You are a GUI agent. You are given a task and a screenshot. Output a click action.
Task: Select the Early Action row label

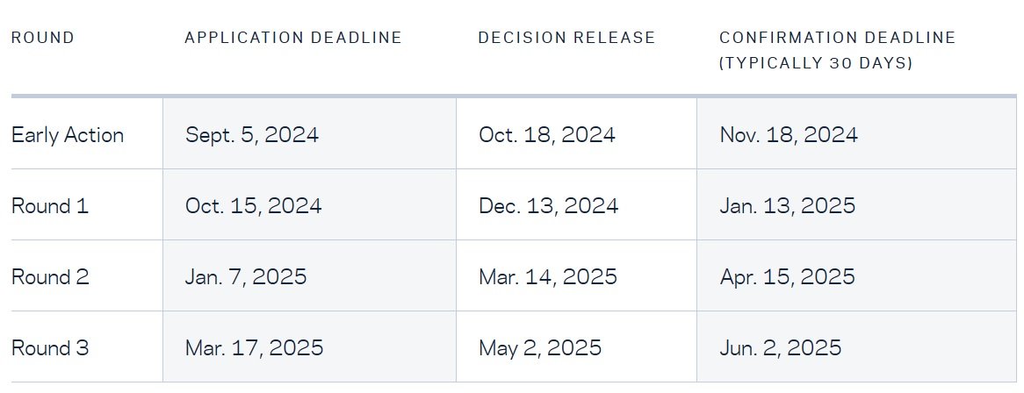point(68,135)
